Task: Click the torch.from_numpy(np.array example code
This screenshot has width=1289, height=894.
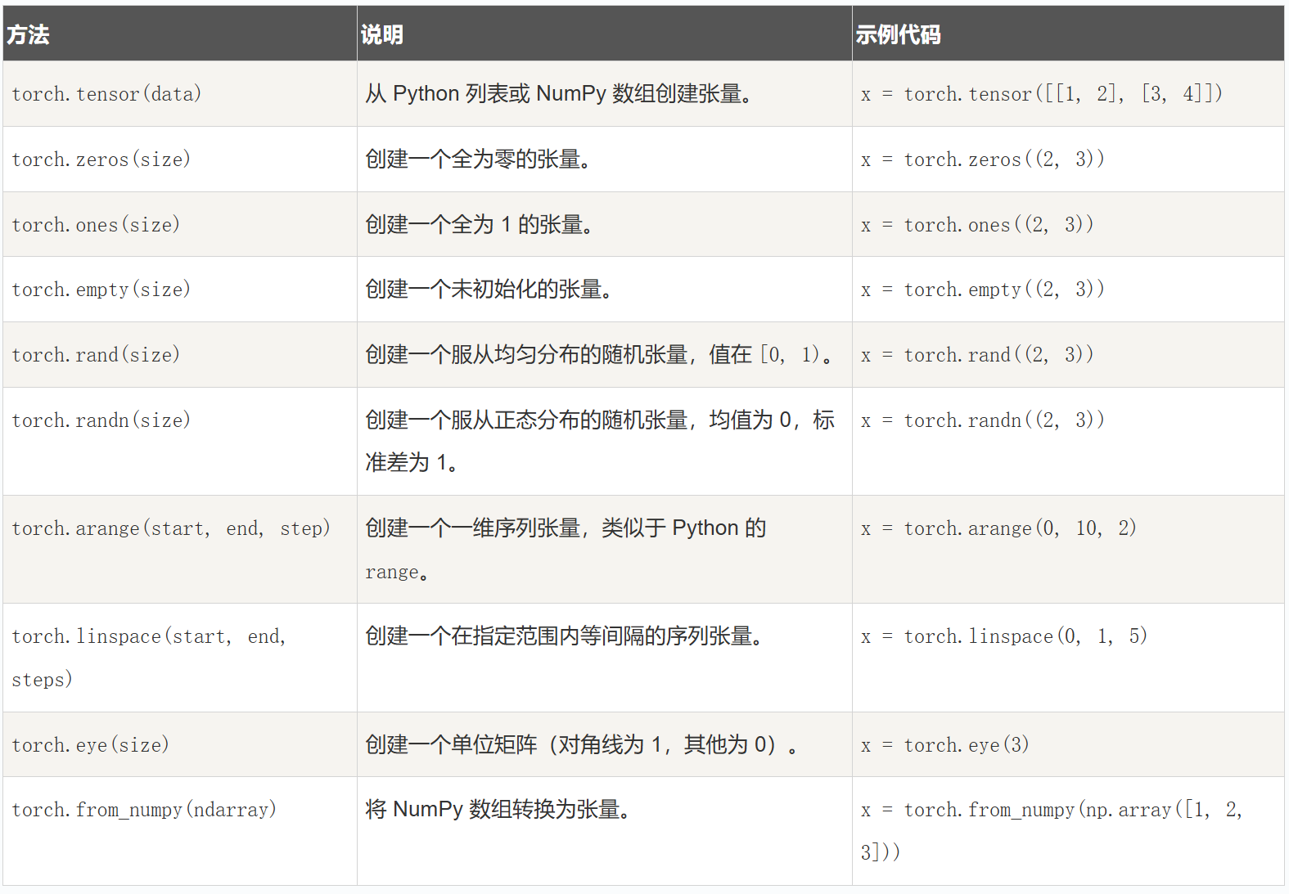Action: tap(1051, 811)
